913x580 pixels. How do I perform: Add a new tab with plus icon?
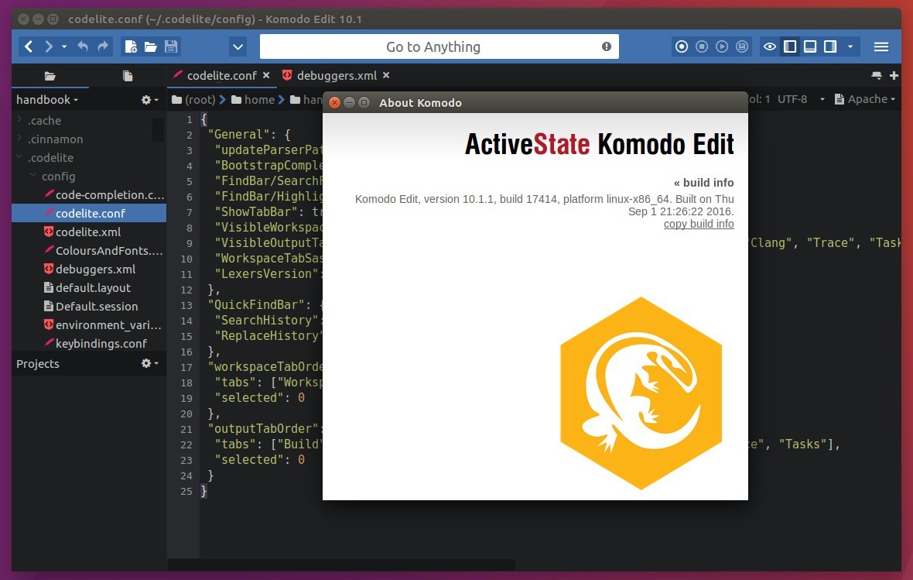(x=894, y=75)
